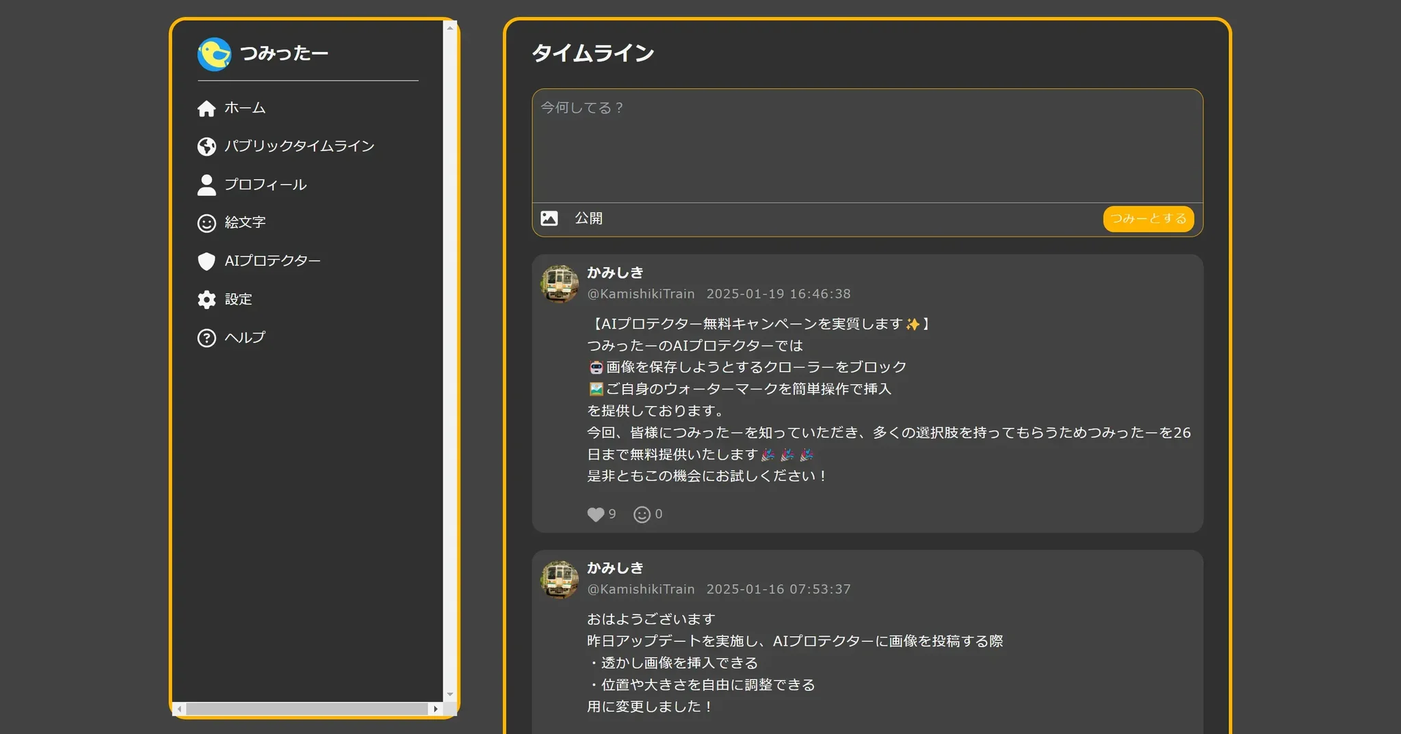Select the ホーム home icon
Viewport: 1401px width, 734px height.
207,107
